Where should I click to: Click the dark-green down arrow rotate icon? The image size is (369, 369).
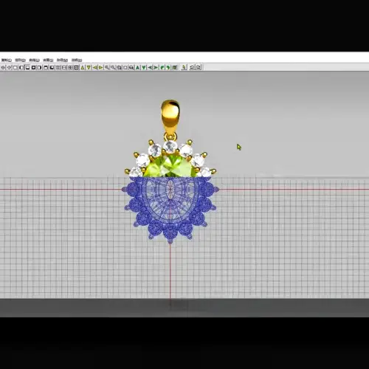(x=144, y=67)
